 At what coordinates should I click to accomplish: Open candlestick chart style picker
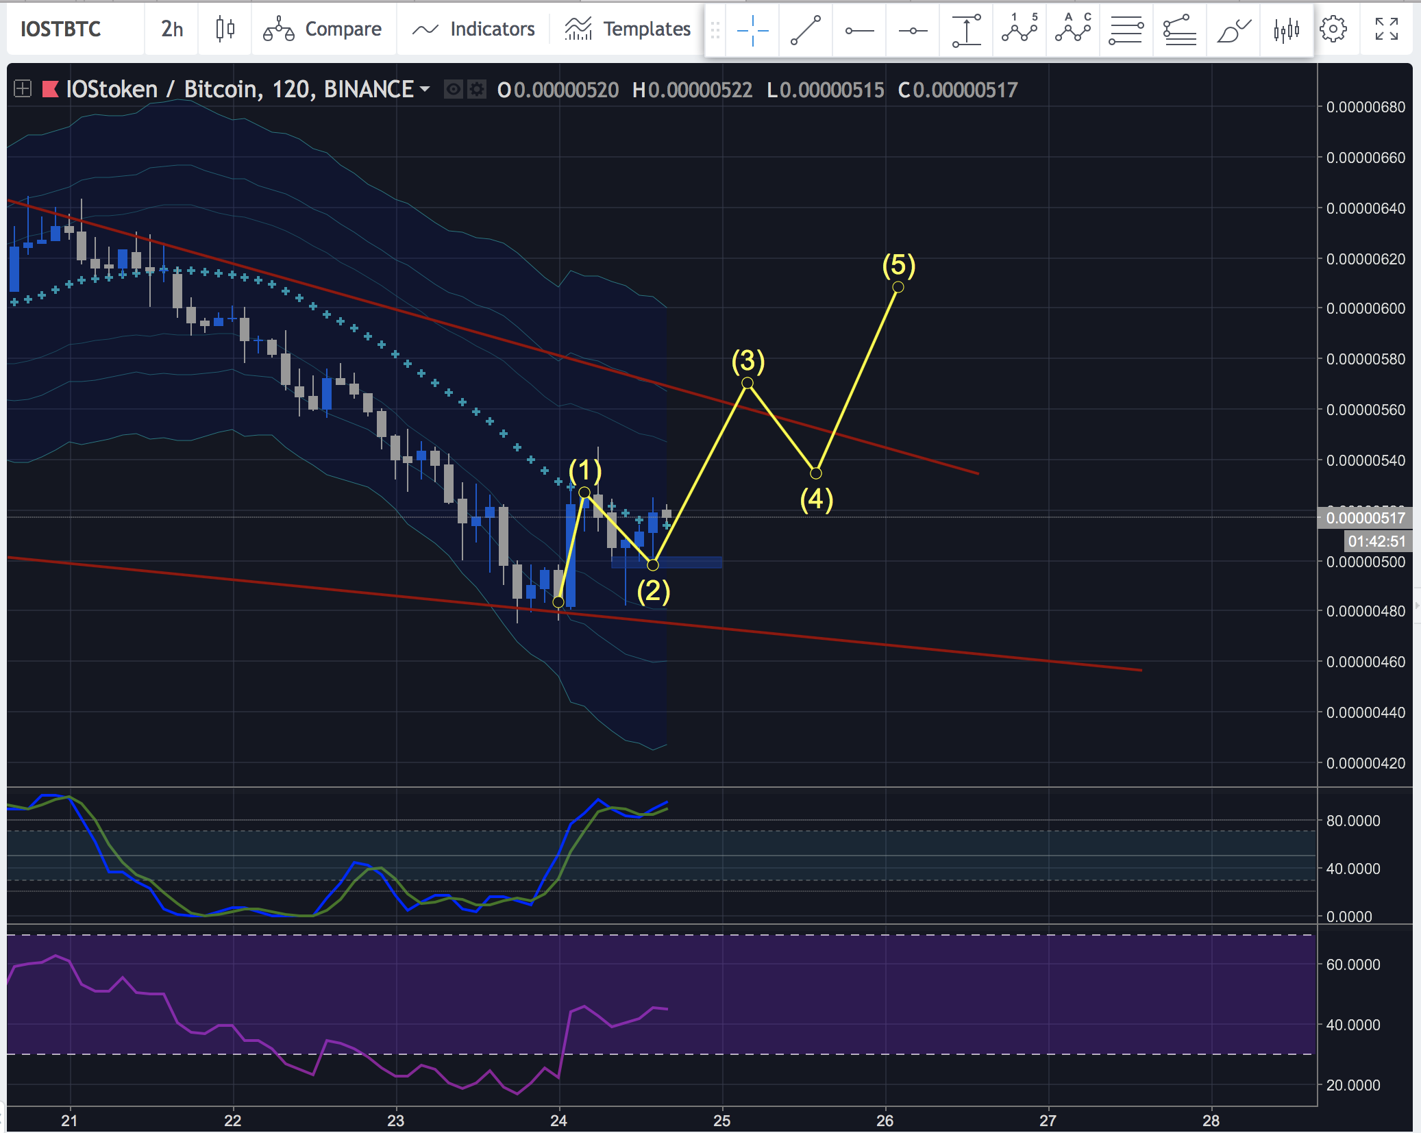click(x=225, y=29)
